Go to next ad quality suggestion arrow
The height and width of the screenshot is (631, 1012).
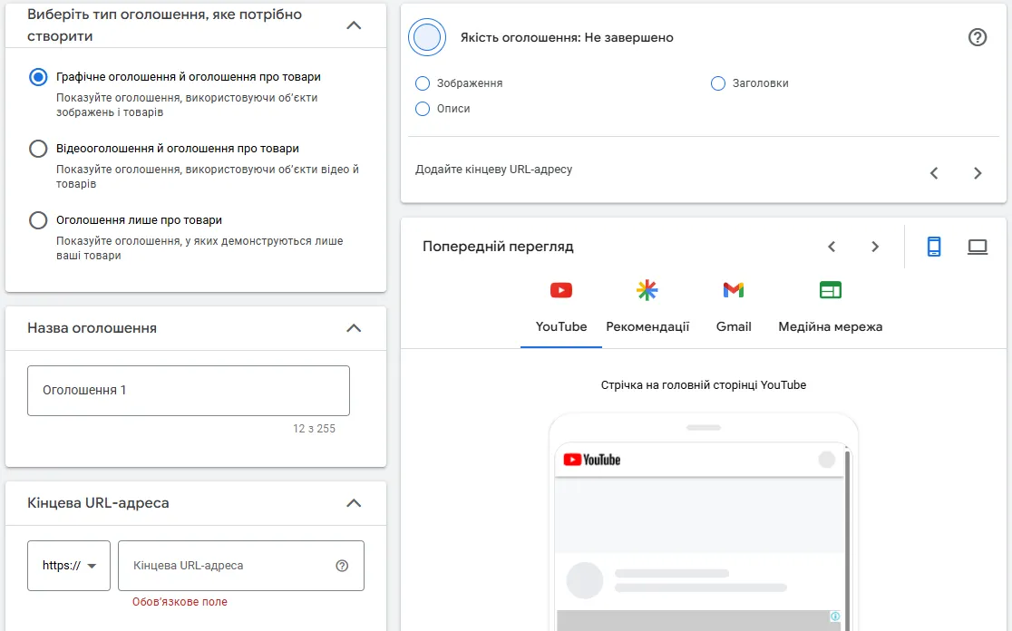tap(978, 173)
